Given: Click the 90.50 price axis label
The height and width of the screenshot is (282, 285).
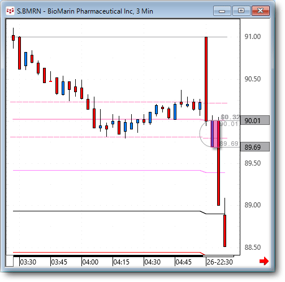Looking at the screenshot, I should point(252,79).
